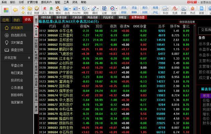Sort by the DDE净量 column header
Viewport: 211px width, 134px height.
point(140,26)
